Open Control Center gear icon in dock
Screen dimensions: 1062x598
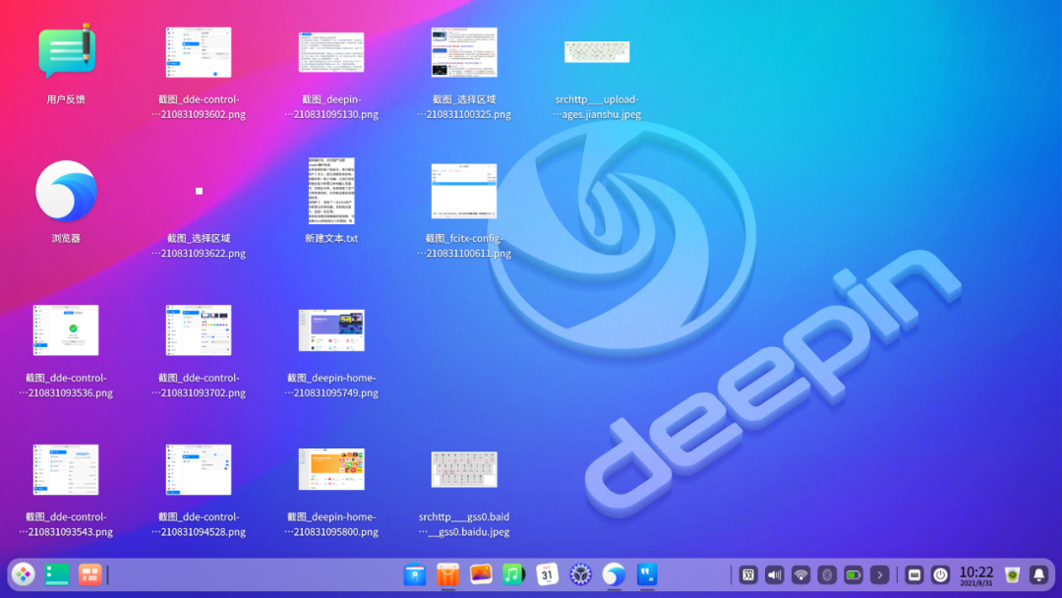[x=581, y=574]
